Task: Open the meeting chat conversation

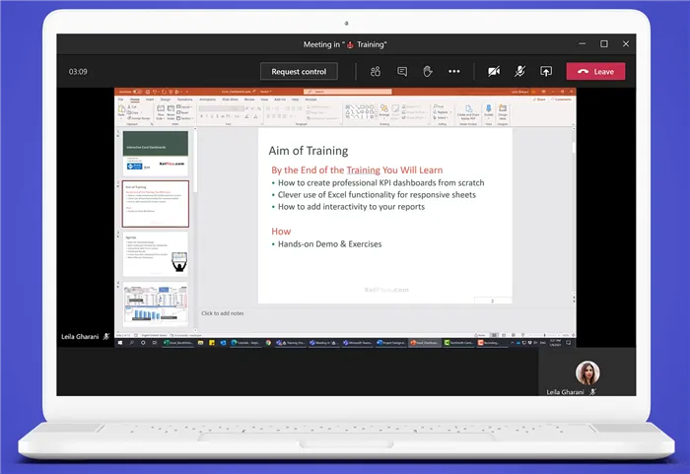Action: [401, 71]
